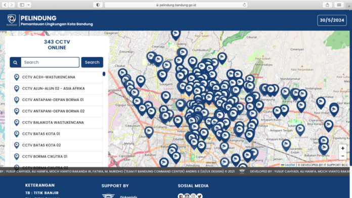Select CCTV BORMA CIKUTRA 01
352x198 pixels.
pyautogui.click(x=56, y=157)
